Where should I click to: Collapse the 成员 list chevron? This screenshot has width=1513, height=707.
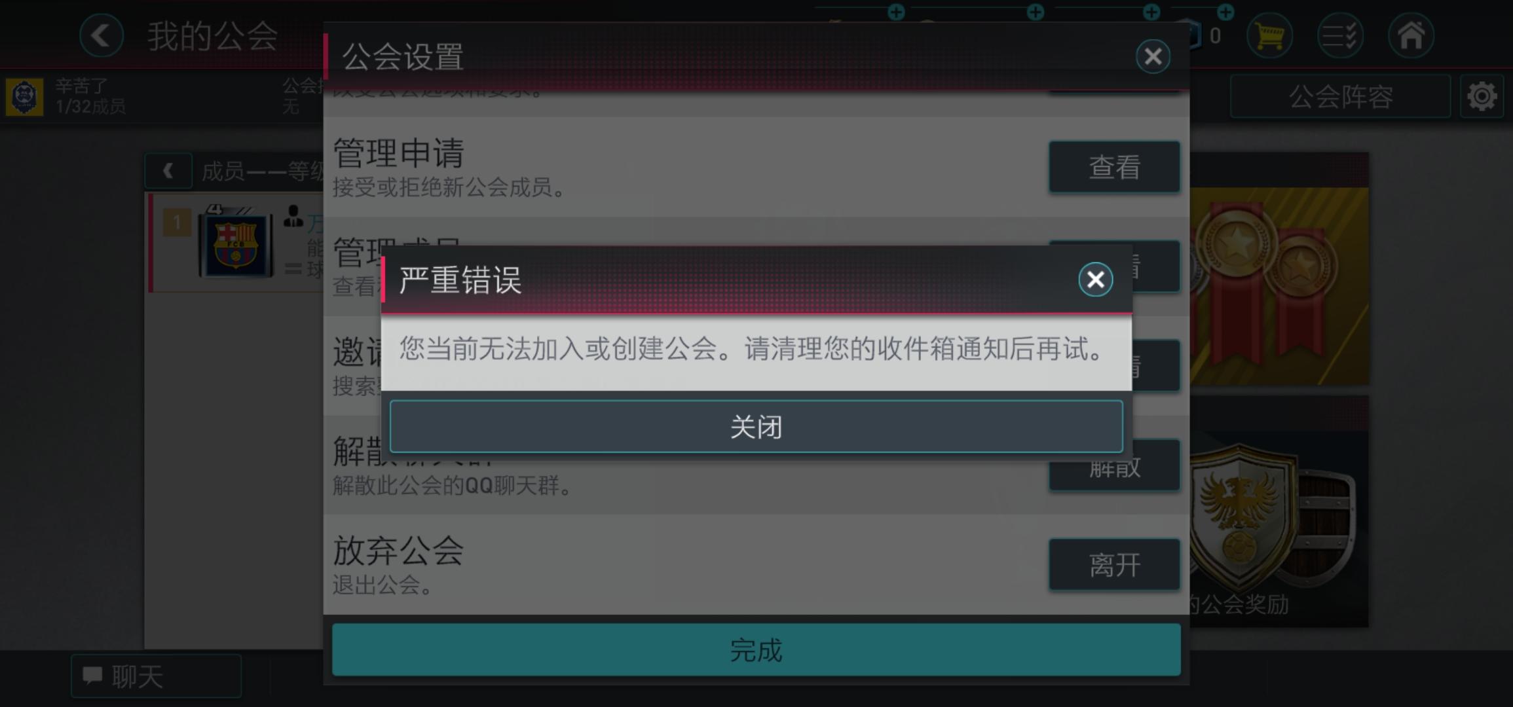coord(168,171)
